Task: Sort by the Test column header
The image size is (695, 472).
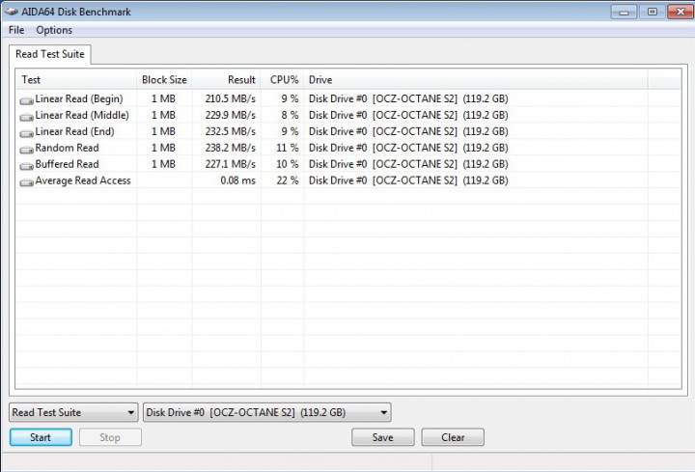Action: 76,80
